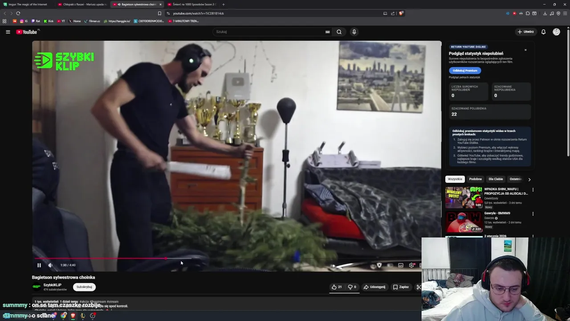Close the Return YouTube Dislike panel
Viewport: 570px width, 321px height.
point(525,50)
